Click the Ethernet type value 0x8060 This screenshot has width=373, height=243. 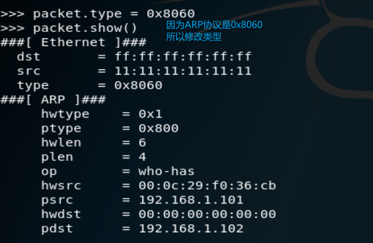click(x=138, y=85)
